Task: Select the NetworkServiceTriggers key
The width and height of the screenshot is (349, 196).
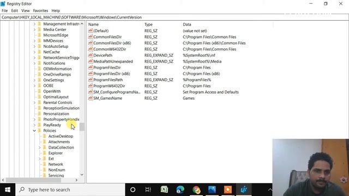Action: (61, 58)
